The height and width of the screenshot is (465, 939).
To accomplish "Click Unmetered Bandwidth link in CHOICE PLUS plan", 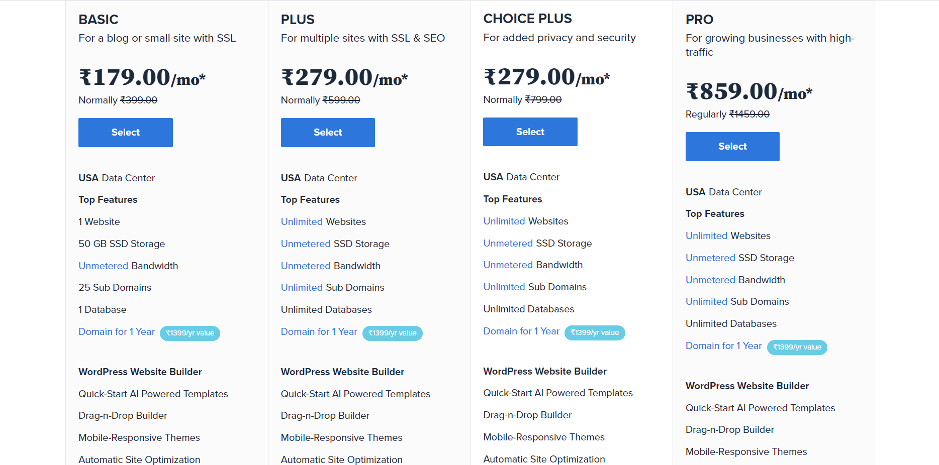I will tap(508, 265).
